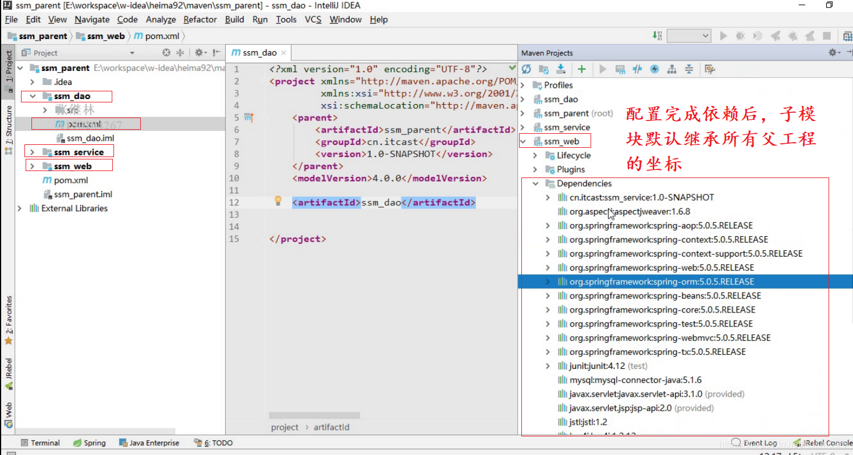Collapse all in Maven Projects panel
The height and width of the screenshot is (455, 853).
click(x=689, y=69)
